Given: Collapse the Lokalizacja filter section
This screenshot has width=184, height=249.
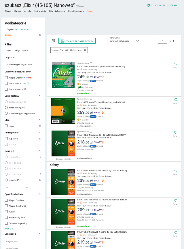Looking at the screenshot, I should click(39, 234).
